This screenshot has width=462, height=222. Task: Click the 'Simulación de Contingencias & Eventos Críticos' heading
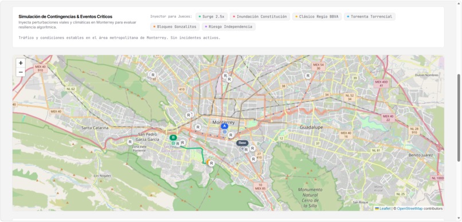(65, 17)
